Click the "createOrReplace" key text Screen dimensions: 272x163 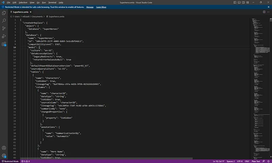pos(33,23)
